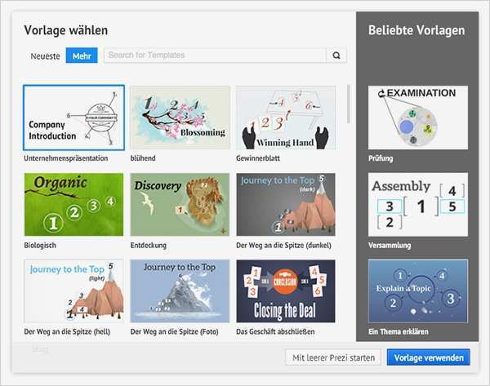Choose the Company Introduction template thumbnail
490x386 pixels.
pyautogui.click(x=73, y=118)
